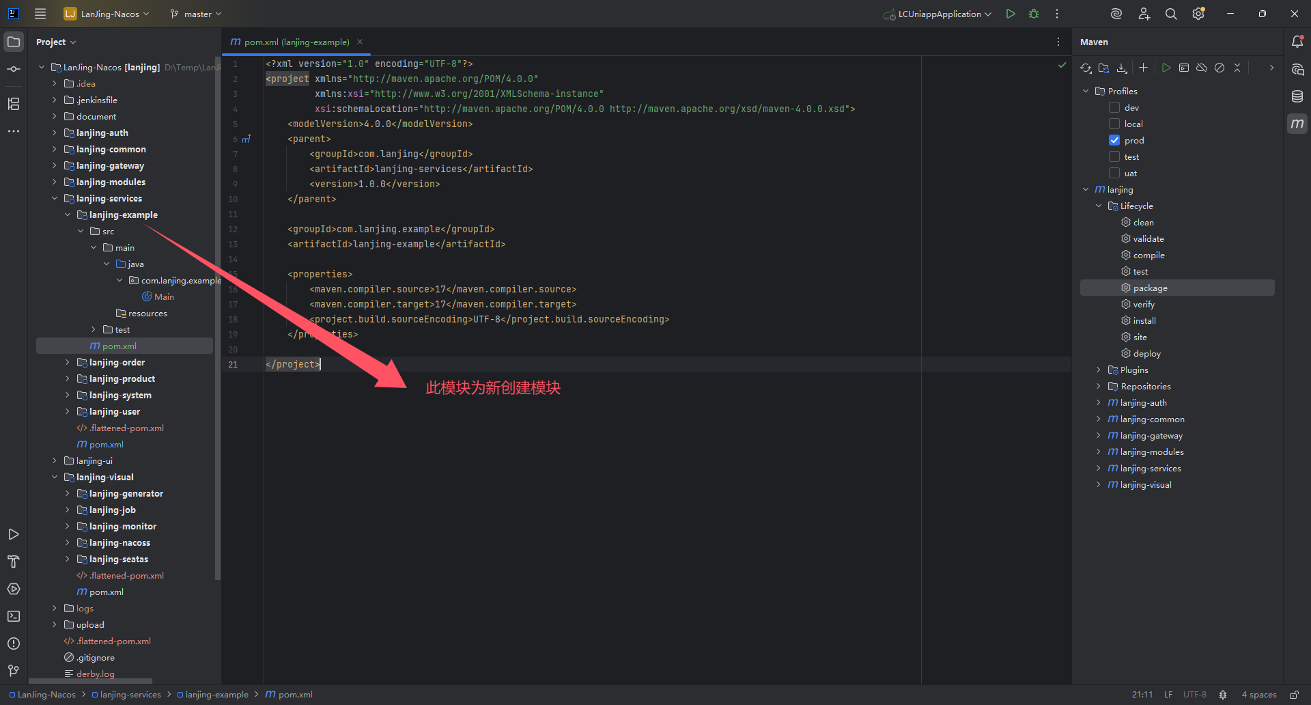Uncheck the prod Maven profile
1311x705 pixels.
pos(1114,140)
